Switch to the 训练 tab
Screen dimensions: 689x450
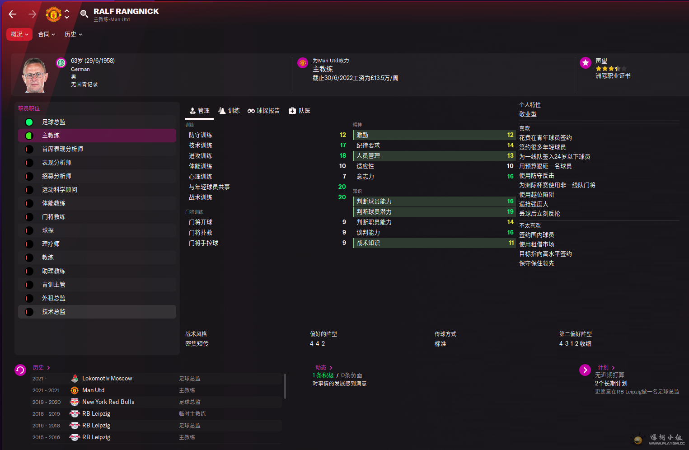point(229,111)
